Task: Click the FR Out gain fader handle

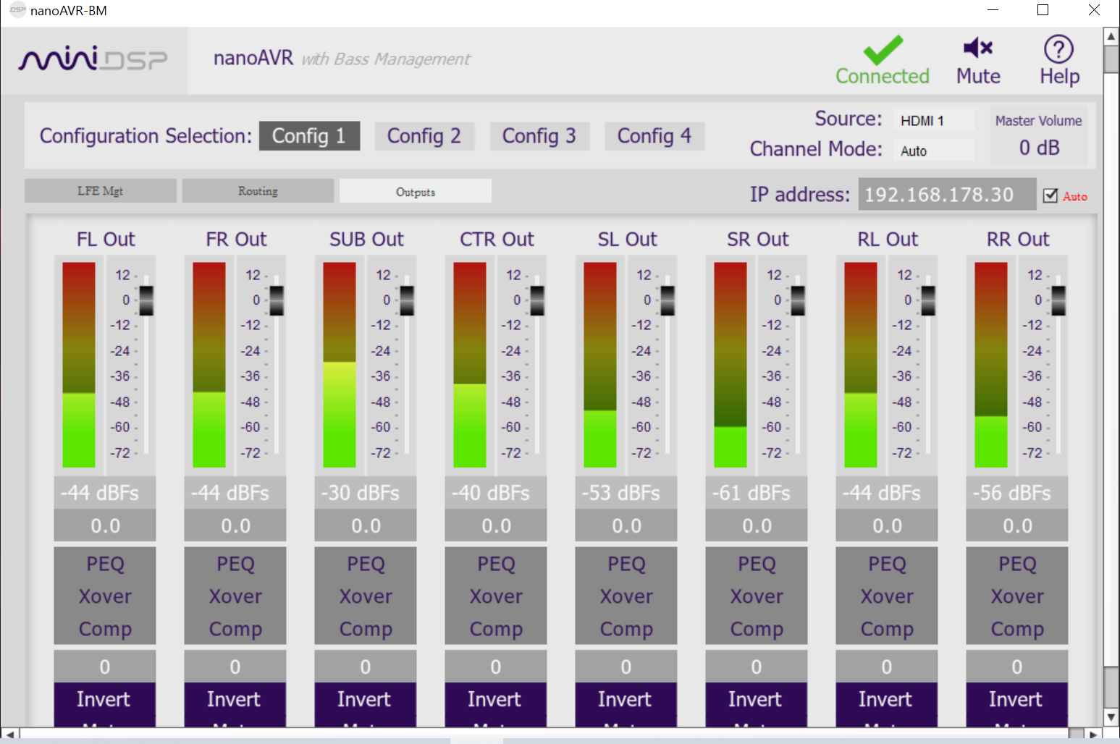Action: tap(277, 300)
